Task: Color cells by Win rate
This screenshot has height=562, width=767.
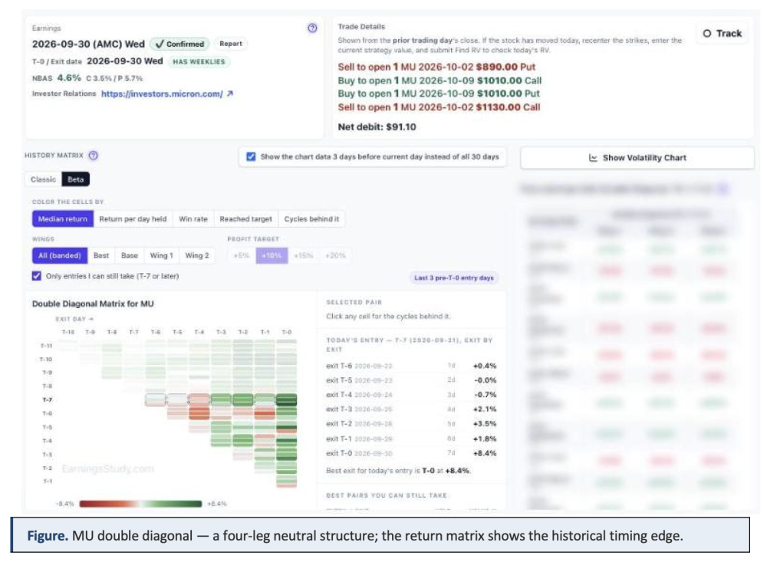Action: [x=193, y=219]
